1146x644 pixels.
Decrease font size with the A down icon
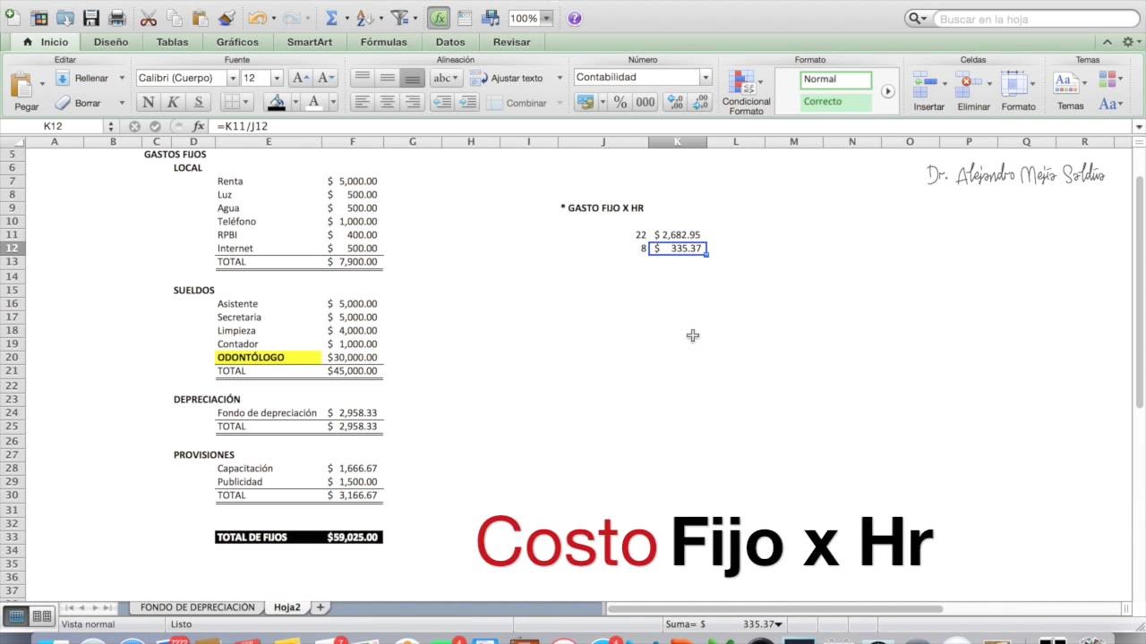coord(326,78)
